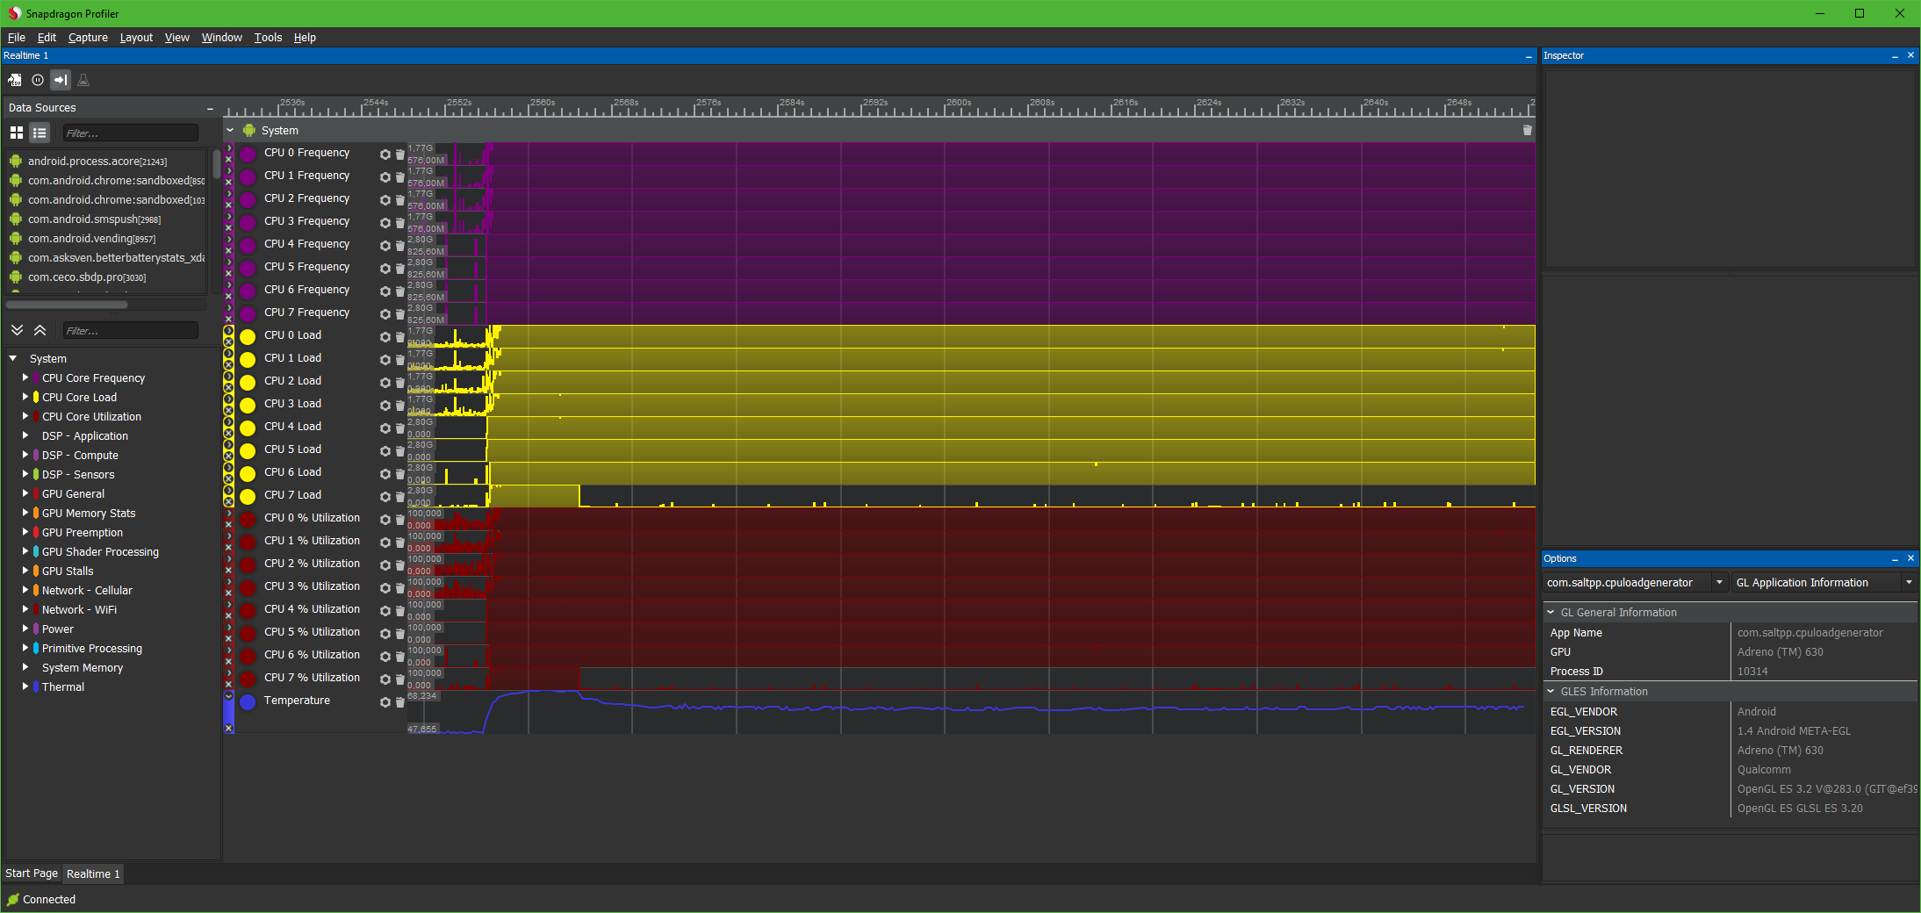This screenshot has height=913, width=1921.
Task: Open the File menu
Action: (x=17, y=37)
